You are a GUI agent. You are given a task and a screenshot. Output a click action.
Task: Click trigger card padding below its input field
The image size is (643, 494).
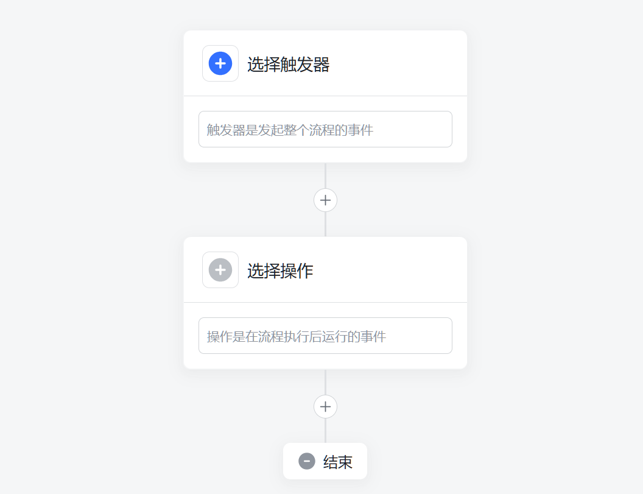[325, 155]
